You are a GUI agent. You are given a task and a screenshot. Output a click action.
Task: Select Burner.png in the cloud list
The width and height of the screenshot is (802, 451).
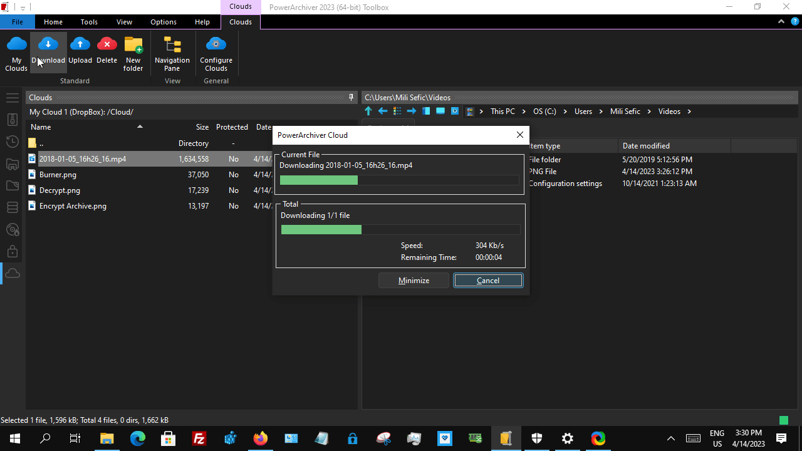(x=58, y=175)
